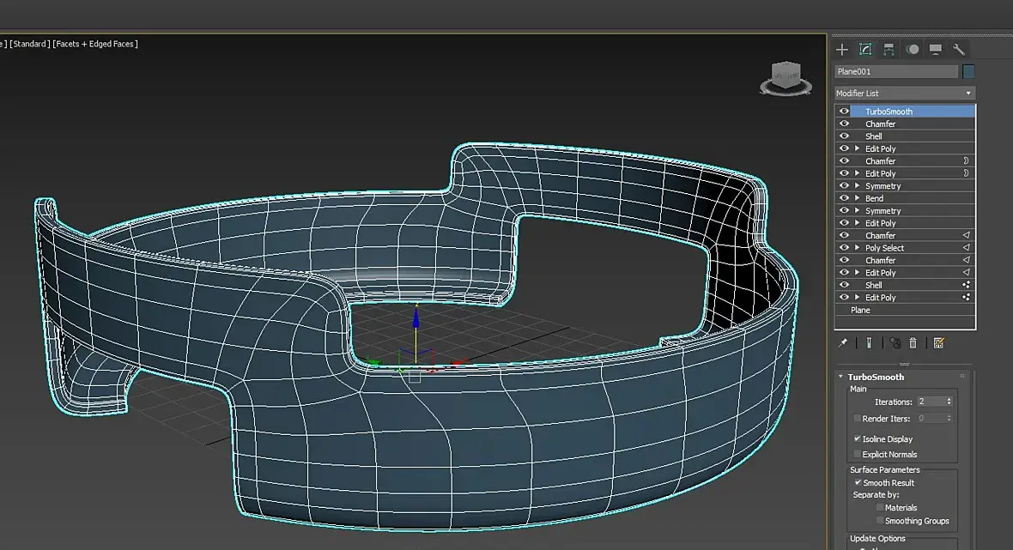The image size is (1013, 550).
Task: Expand Symmetry just below Bend
Action: click(858, 210)
